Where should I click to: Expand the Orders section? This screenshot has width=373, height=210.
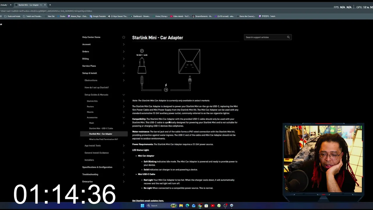point(124,52)
